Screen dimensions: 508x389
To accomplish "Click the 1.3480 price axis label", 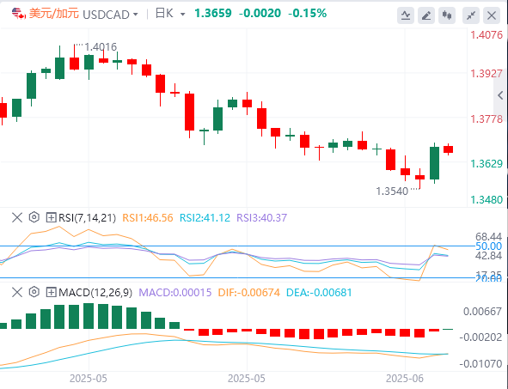I will pyautogui.click(x=487, y=200).
